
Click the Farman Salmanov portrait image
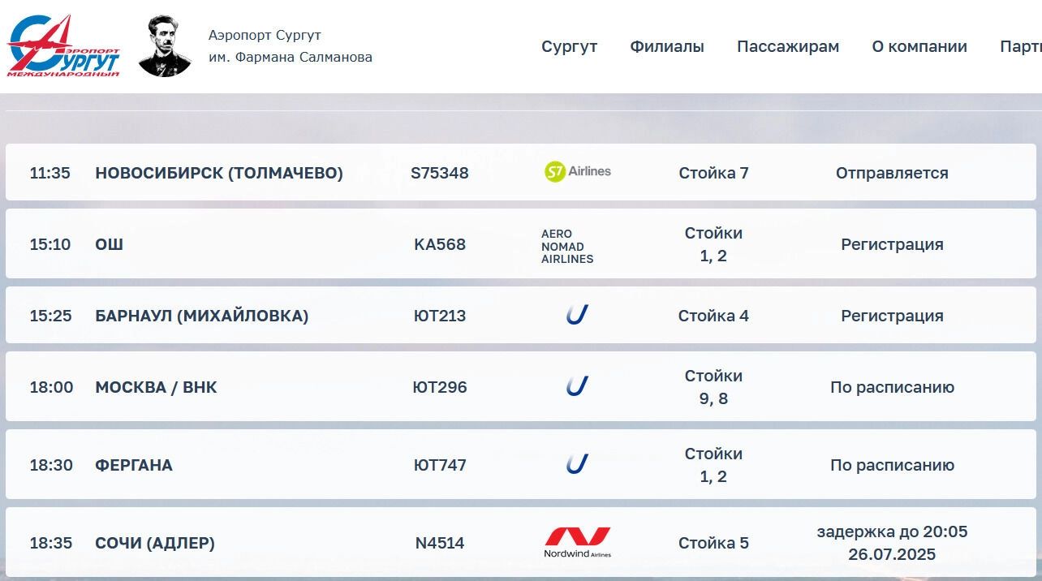(165, 46)
